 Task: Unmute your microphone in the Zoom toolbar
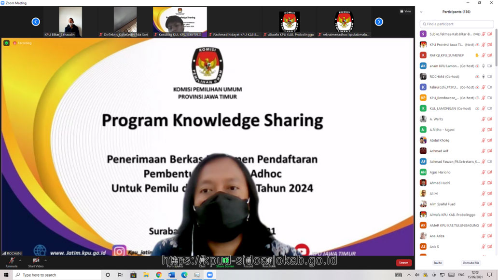click(12, 261)
